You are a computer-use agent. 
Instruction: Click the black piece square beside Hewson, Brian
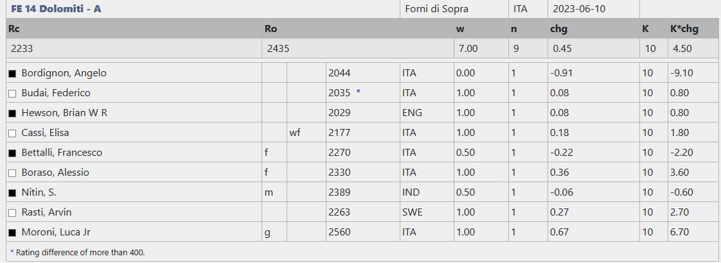click(12, 114)
